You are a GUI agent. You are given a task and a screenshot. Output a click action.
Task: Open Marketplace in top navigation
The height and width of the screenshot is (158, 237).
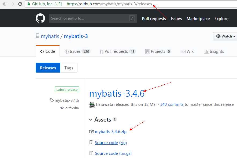[x=198, y=18]
